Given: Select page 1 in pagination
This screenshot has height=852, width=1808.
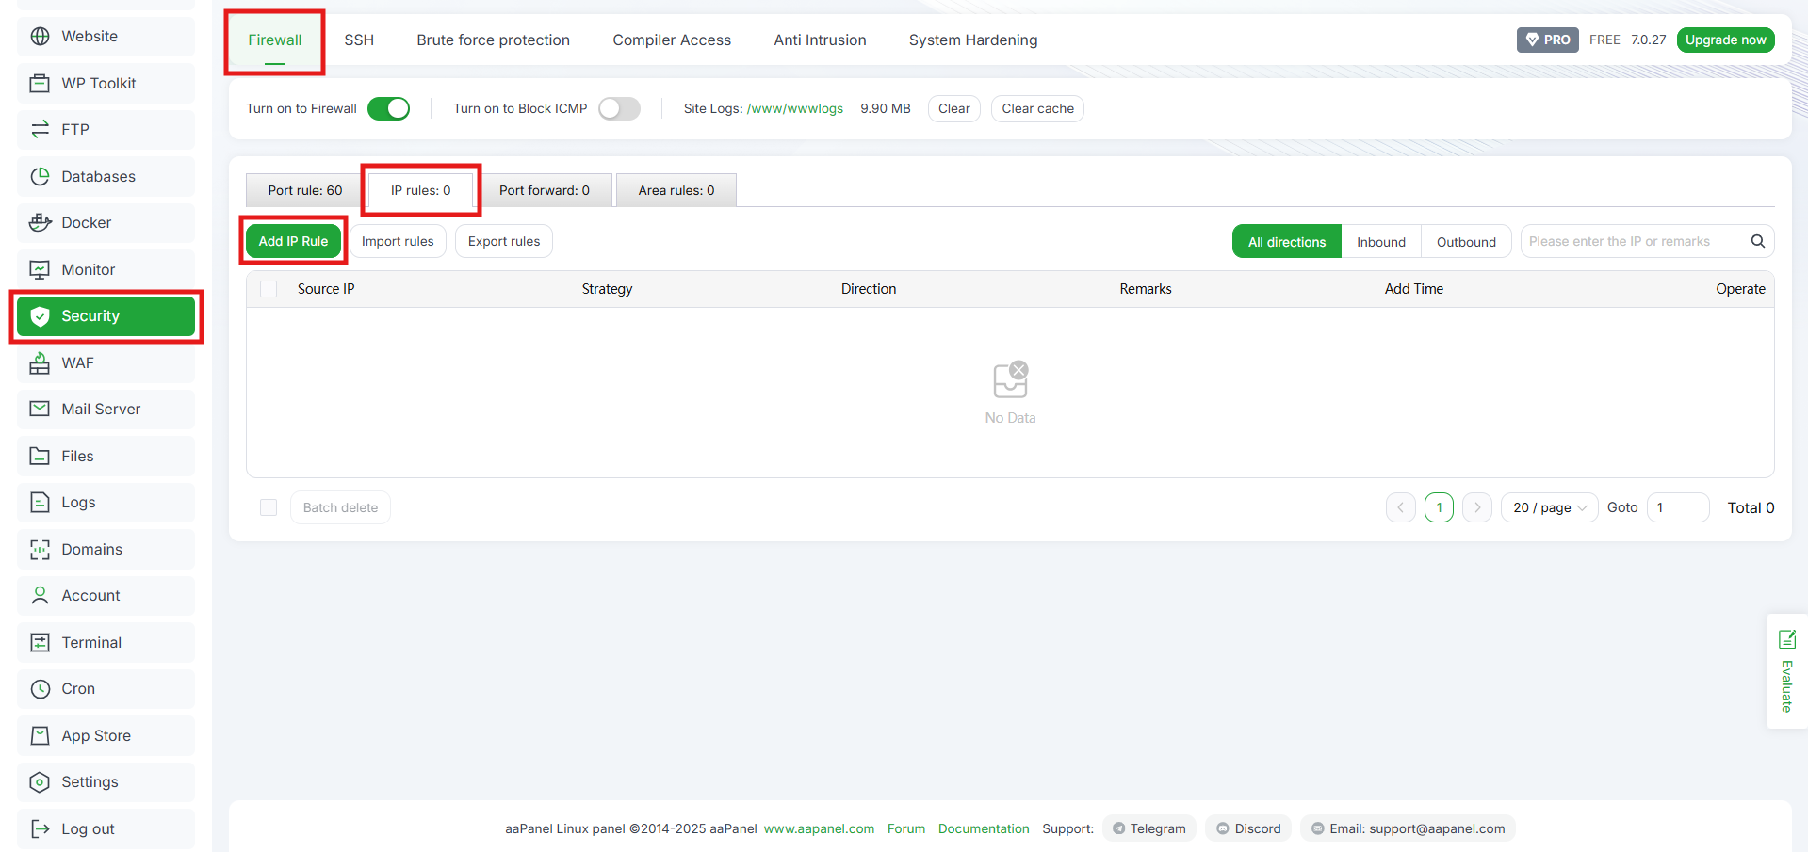Looking at the screenshot, I should tap(1439, 507).
